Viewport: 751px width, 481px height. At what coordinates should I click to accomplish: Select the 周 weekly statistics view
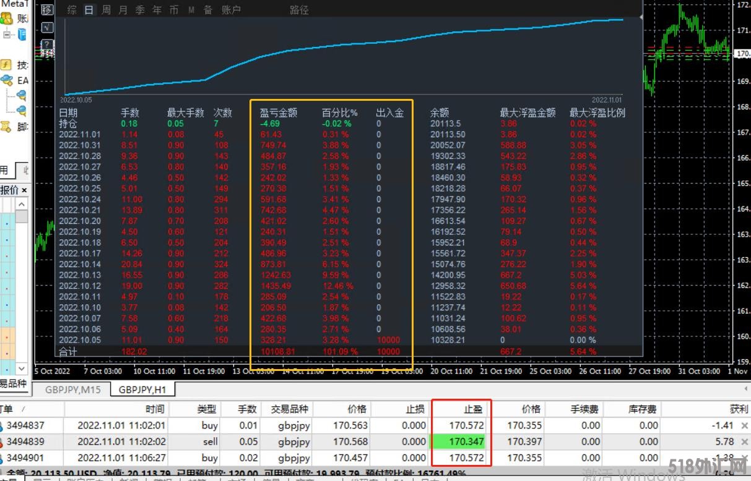click(106, 10)
